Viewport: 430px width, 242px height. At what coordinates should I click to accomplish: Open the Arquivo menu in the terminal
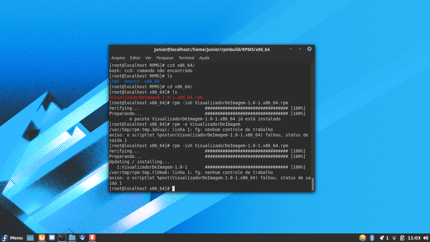(x=118, y=58)
